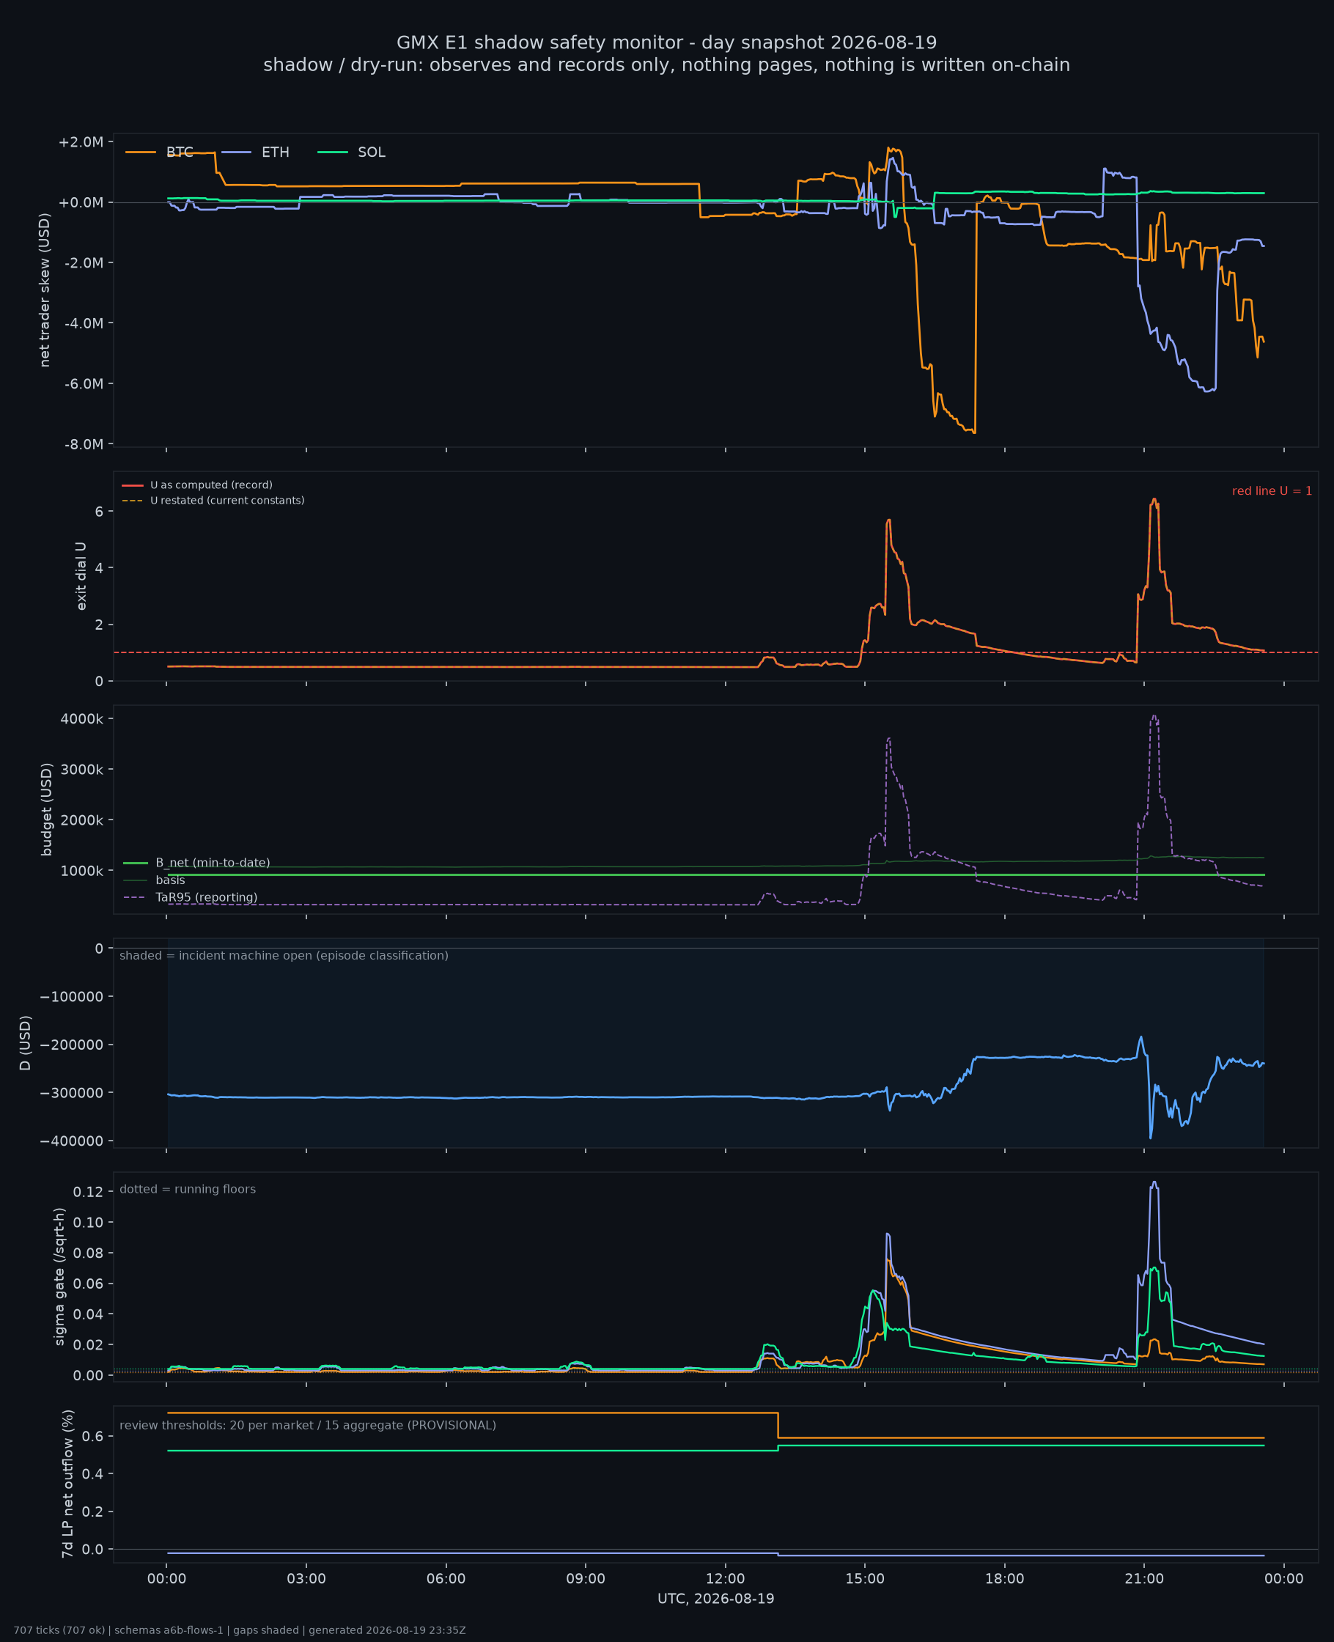Image resolution: width=1334 pixels, height=1642 pixels.
Task: Click the '12:00' time axis tick
Action: tap(726, 1579)
